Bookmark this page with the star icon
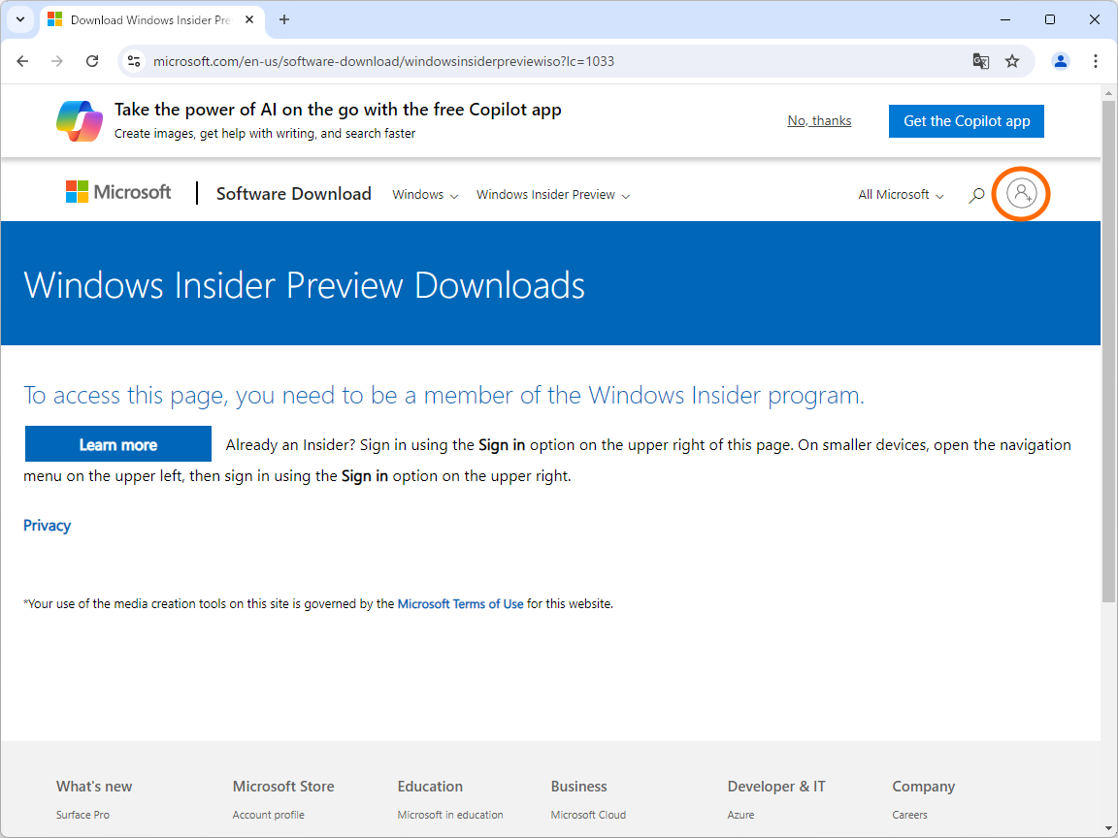1118x838 pixels. point(1012,60)
